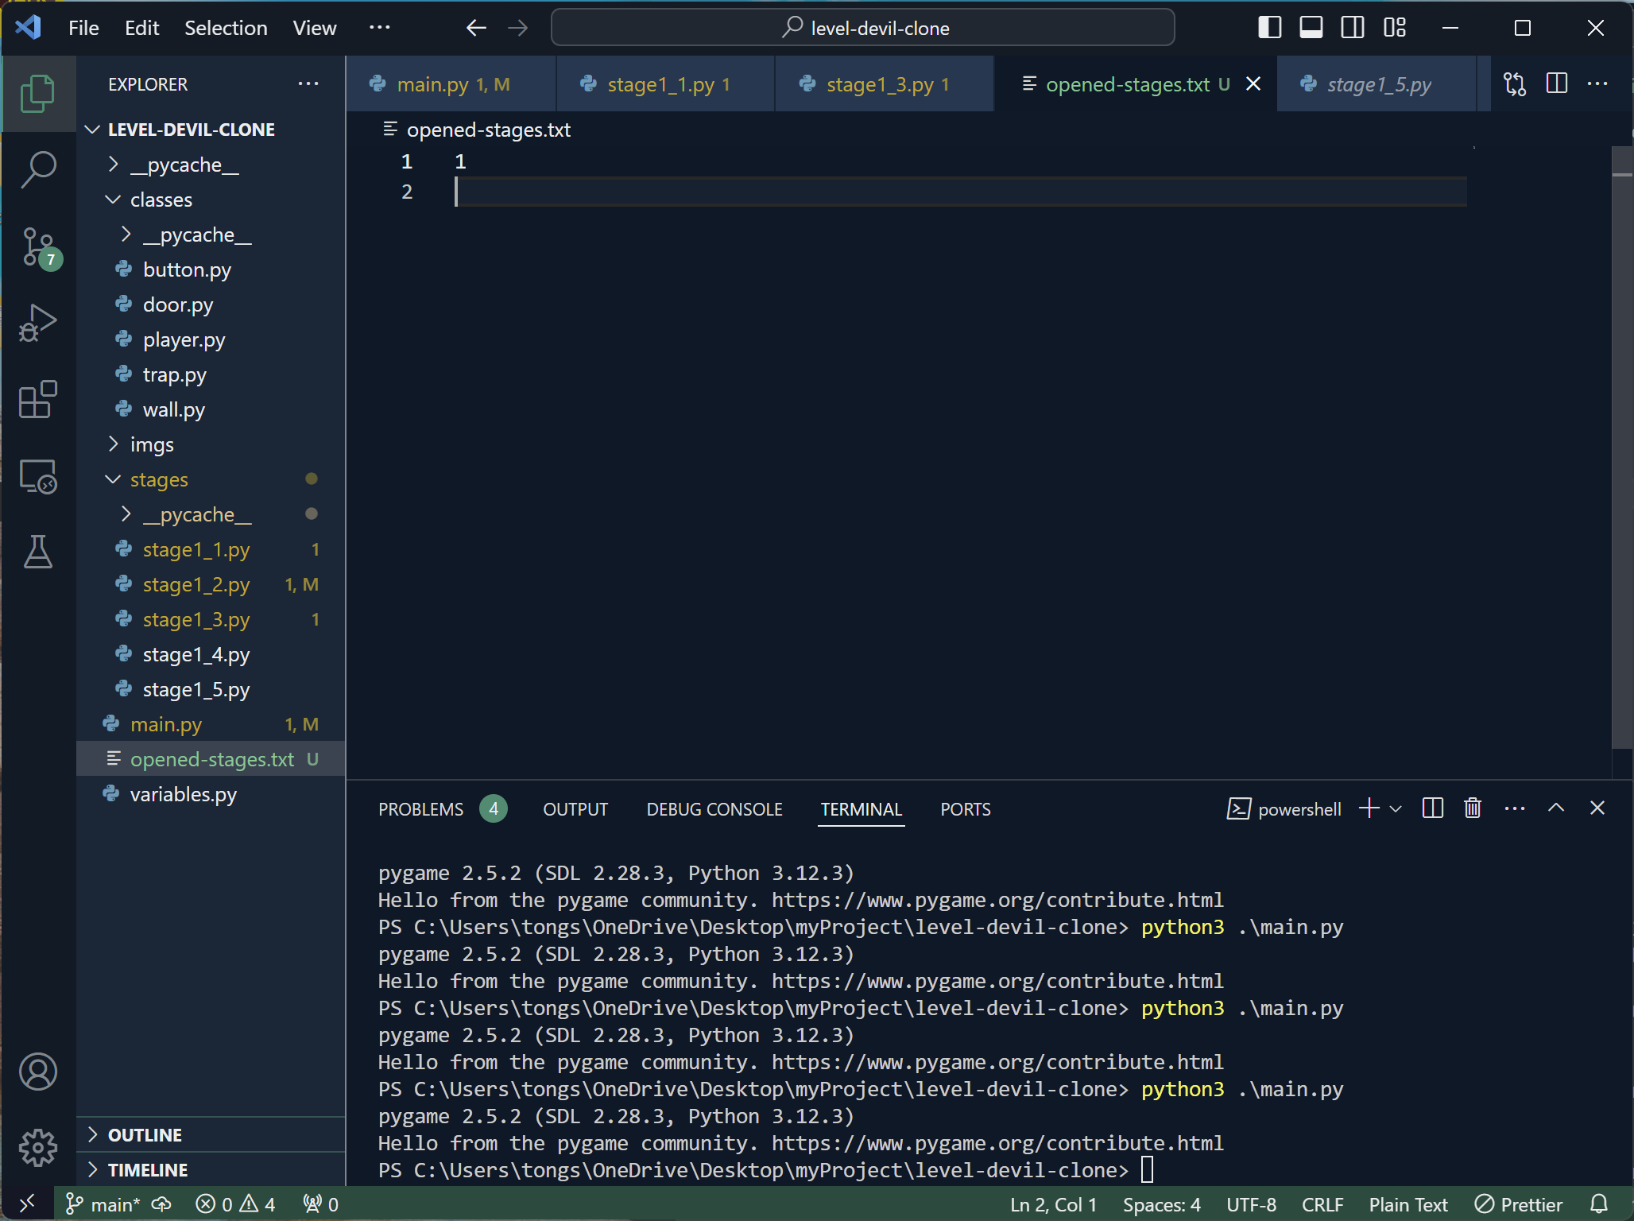Split the editor to the right
Image resolution: width=1634 pixels, height=1221 pixels.
tap(1556, 83)
